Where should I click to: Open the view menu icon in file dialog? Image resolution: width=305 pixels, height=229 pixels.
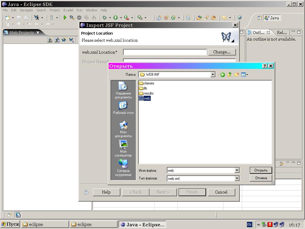(x=244, y=75)
